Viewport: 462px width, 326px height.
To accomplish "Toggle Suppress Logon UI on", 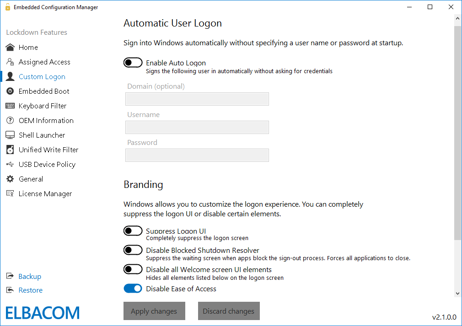I will pos(133,230).
